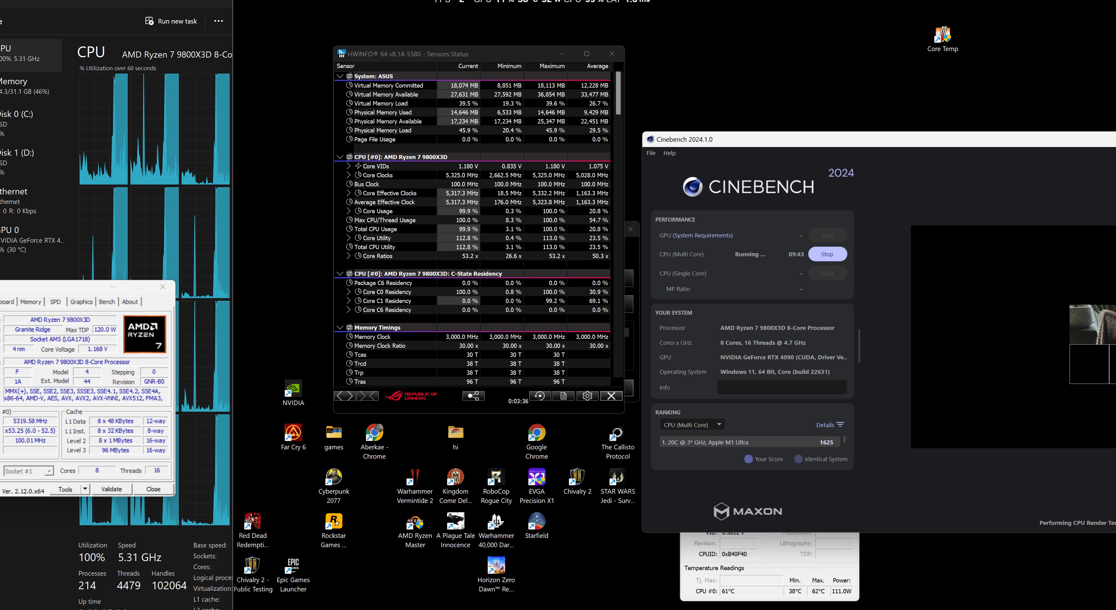
Task: Switch to CPU-Z Memory tab
Action: 30,302
